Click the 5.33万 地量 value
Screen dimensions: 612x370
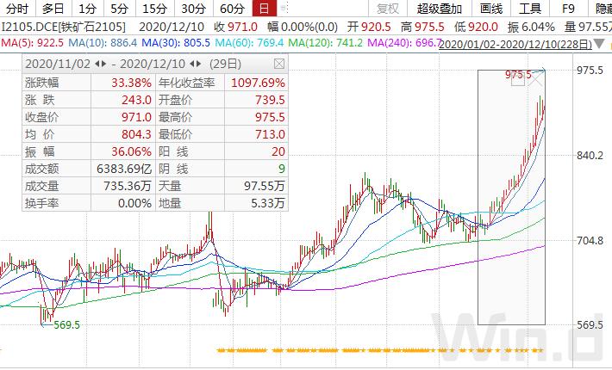[267, 203]
